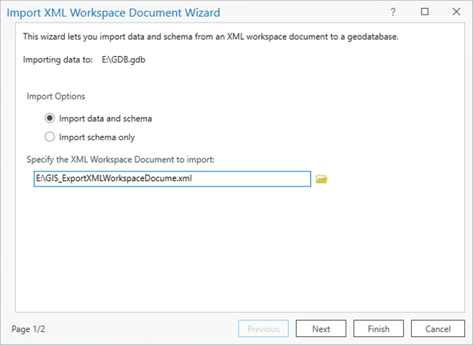Click the question mark help icon

tap(393, 12)
